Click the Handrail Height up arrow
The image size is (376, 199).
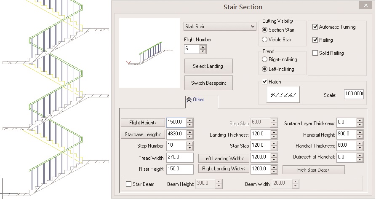pyautogui.click(x=360, y=132)
